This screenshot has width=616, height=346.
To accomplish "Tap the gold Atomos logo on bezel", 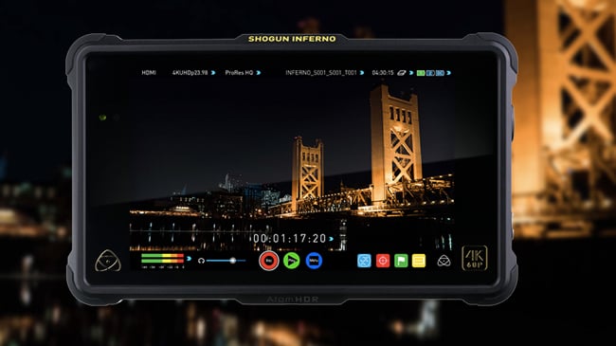I will click(108, 261).
